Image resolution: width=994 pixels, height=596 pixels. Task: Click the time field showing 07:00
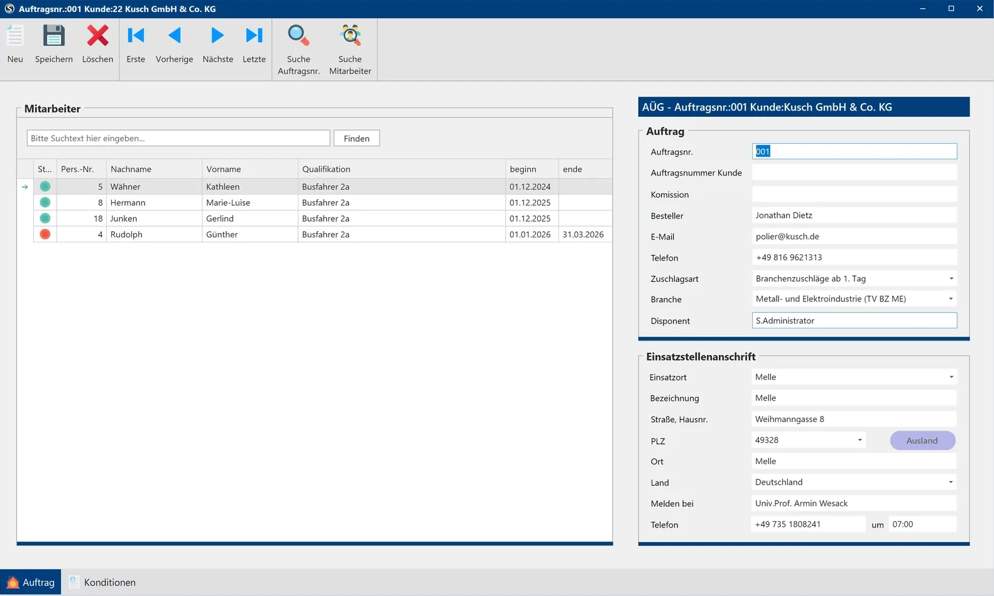coord(922,524)
